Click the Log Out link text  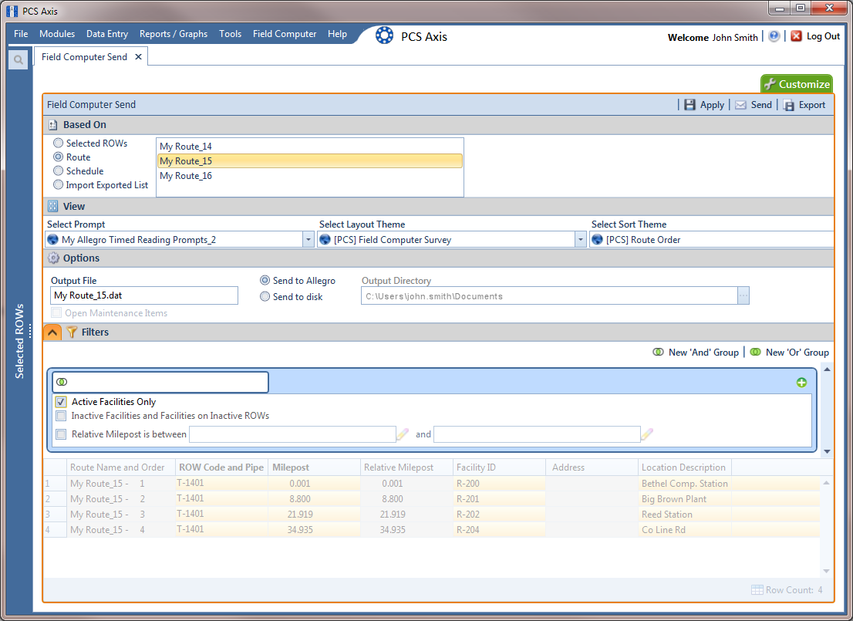point(823,36)
